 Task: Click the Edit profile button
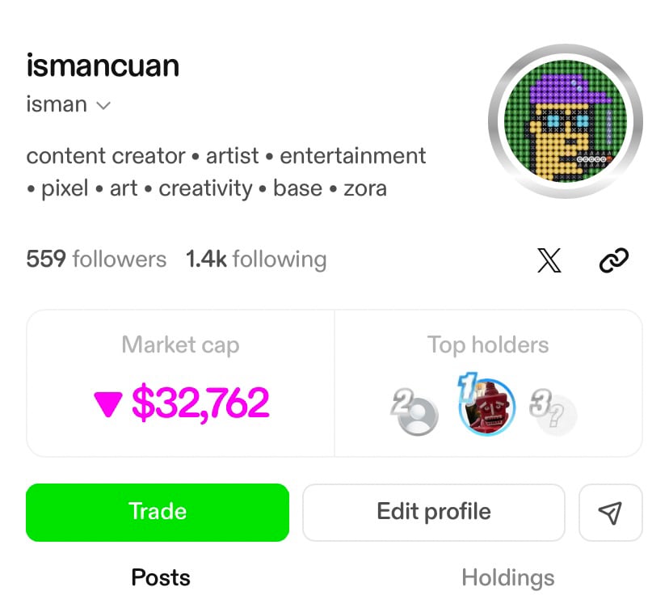(433, 512)
